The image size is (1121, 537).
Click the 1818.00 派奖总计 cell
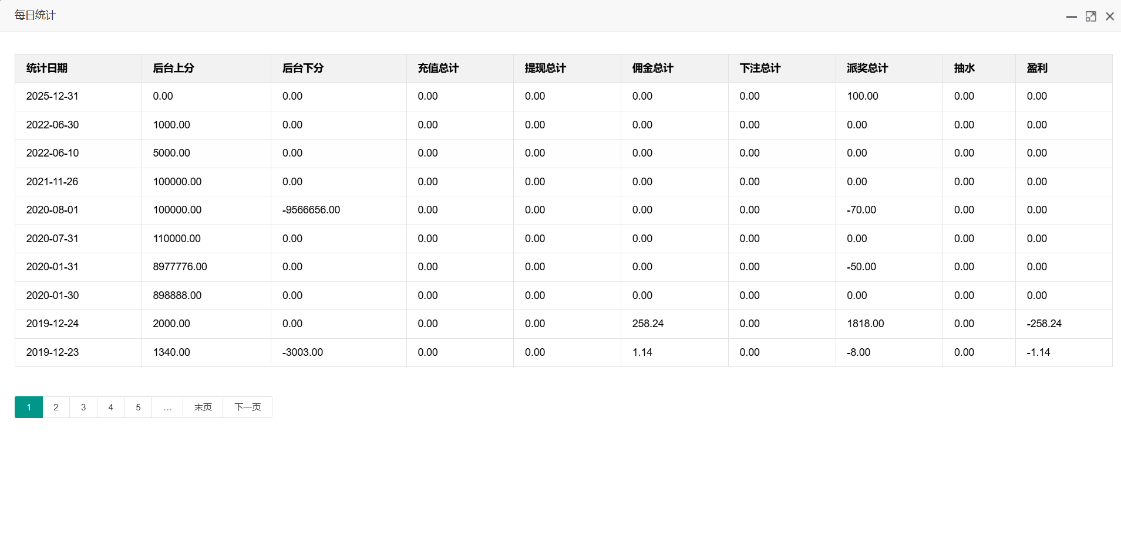[865, 324]
